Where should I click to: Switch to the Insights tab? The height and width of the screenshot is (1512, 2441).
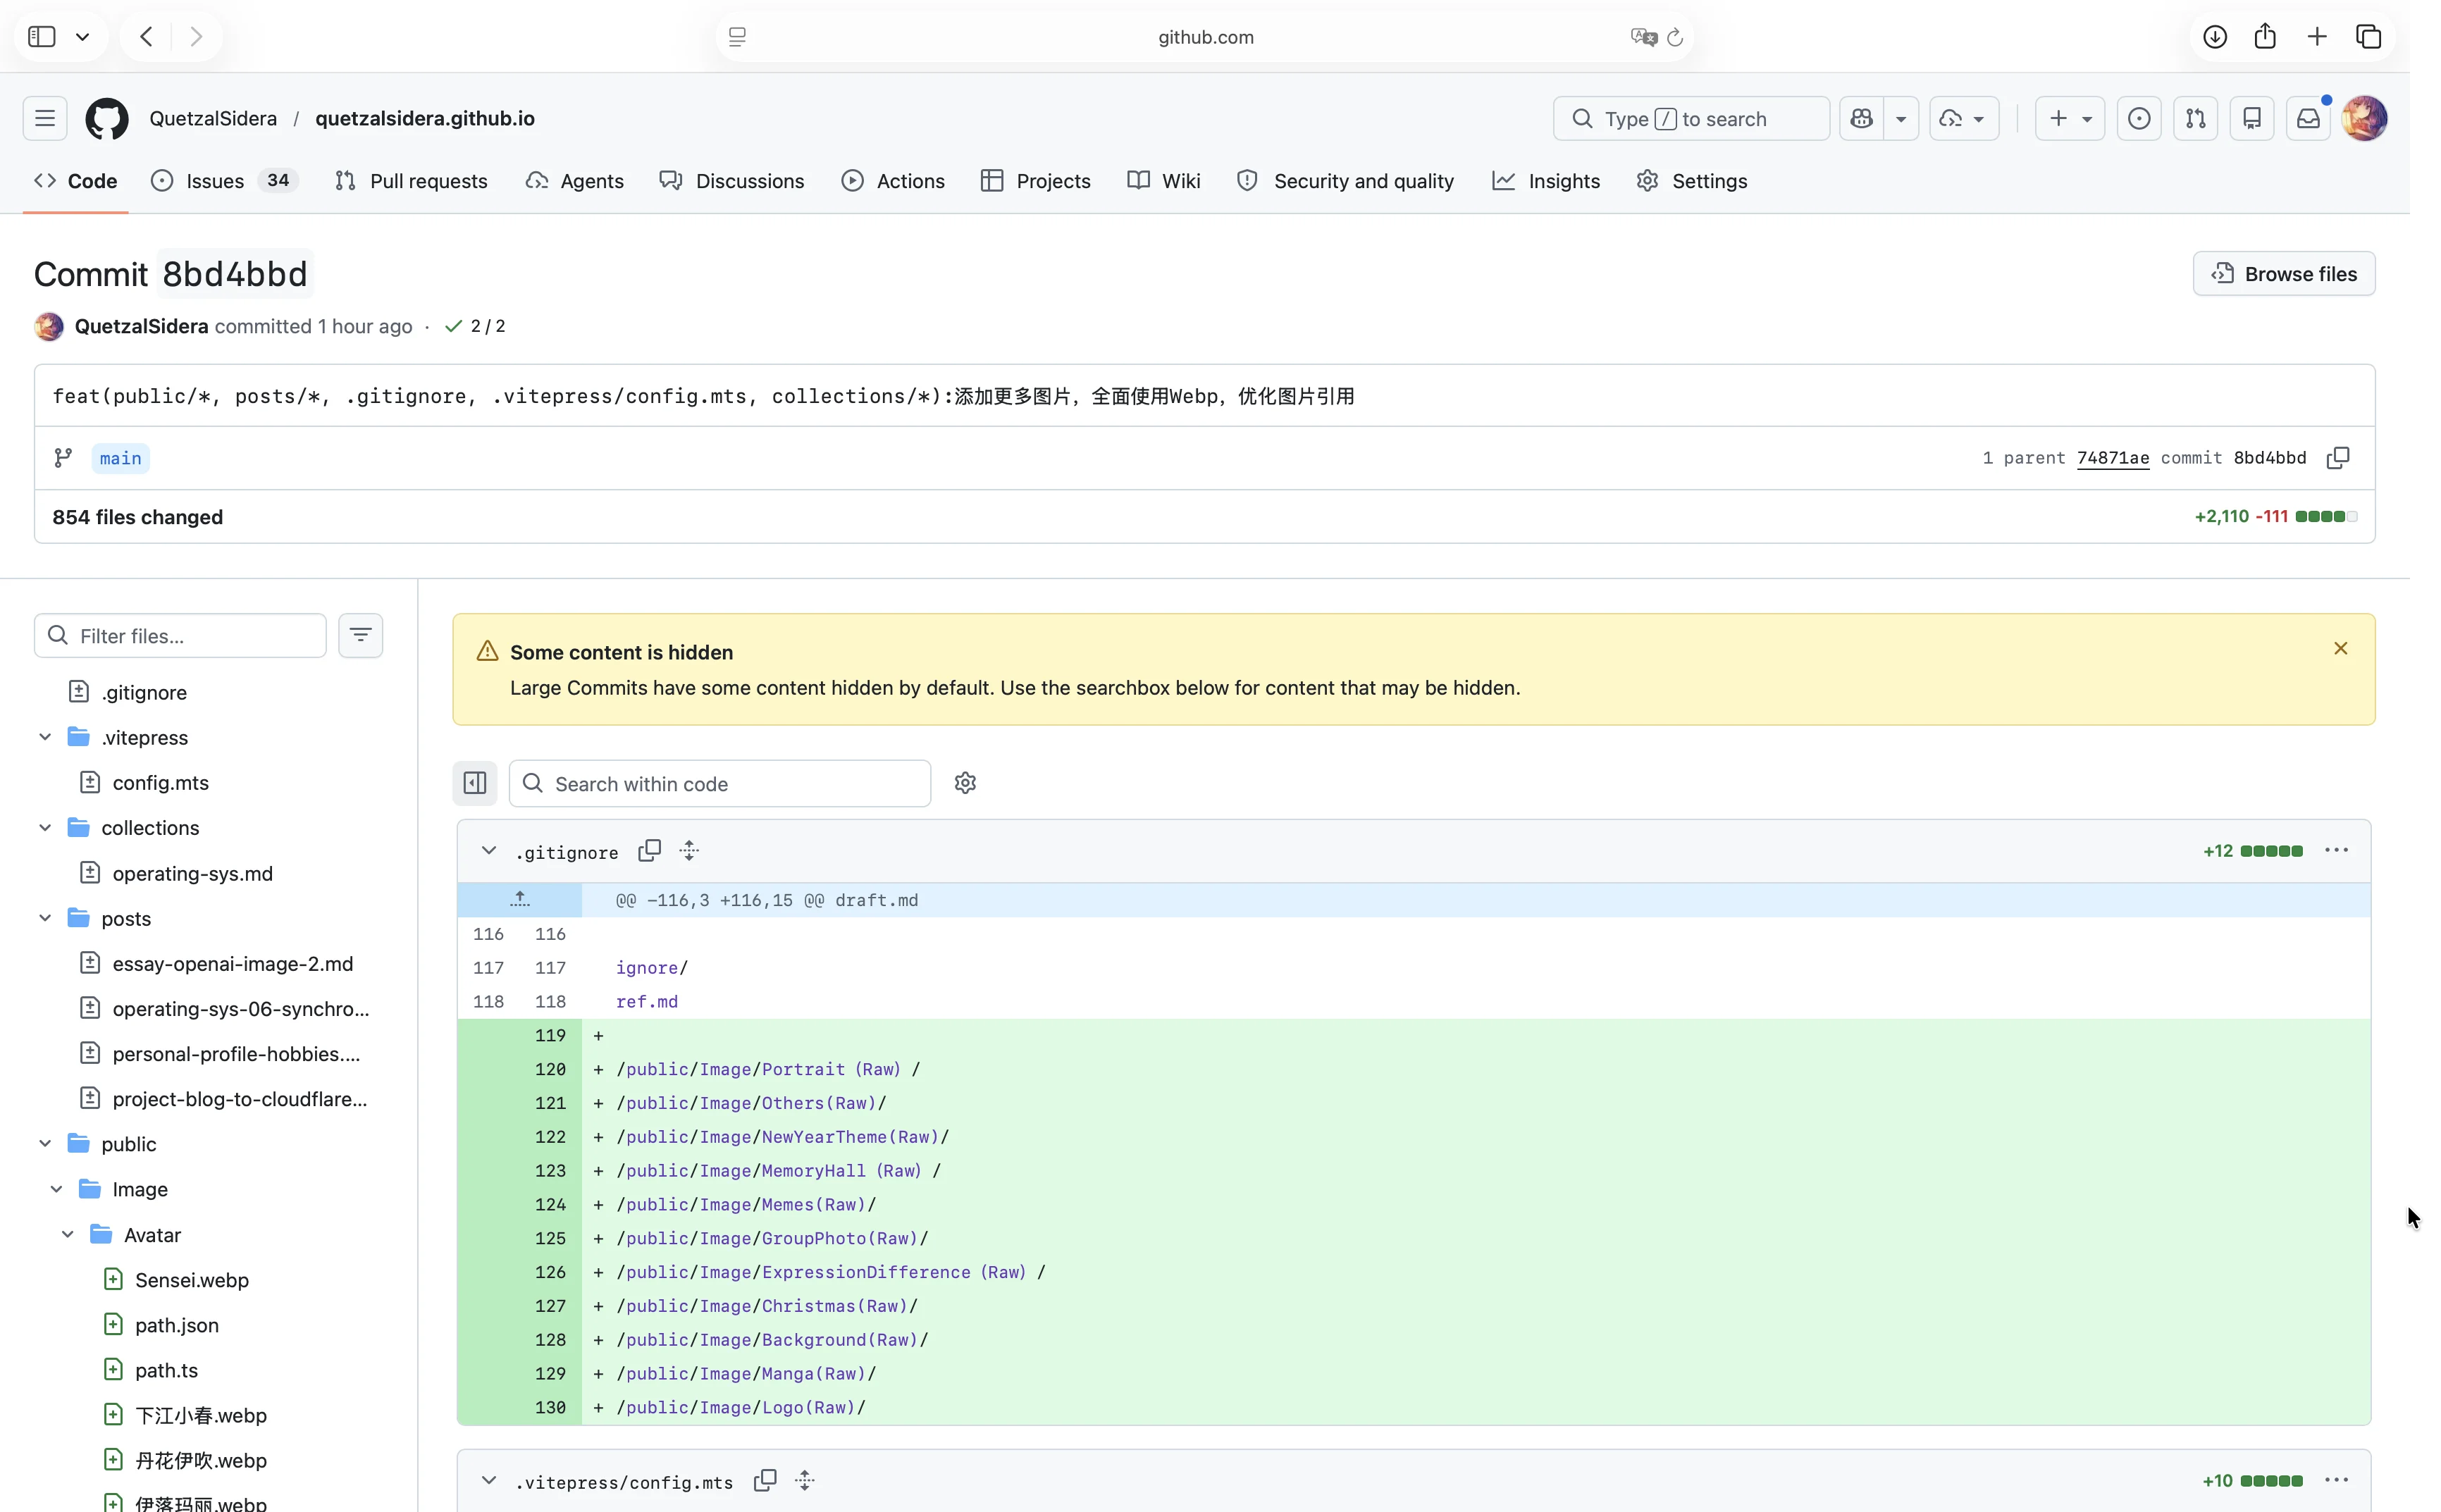tap(1546, 181)
